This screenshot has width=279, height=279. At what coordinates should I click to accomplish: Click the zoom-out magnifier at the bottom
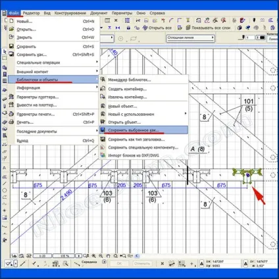click(x=101, y=256)
